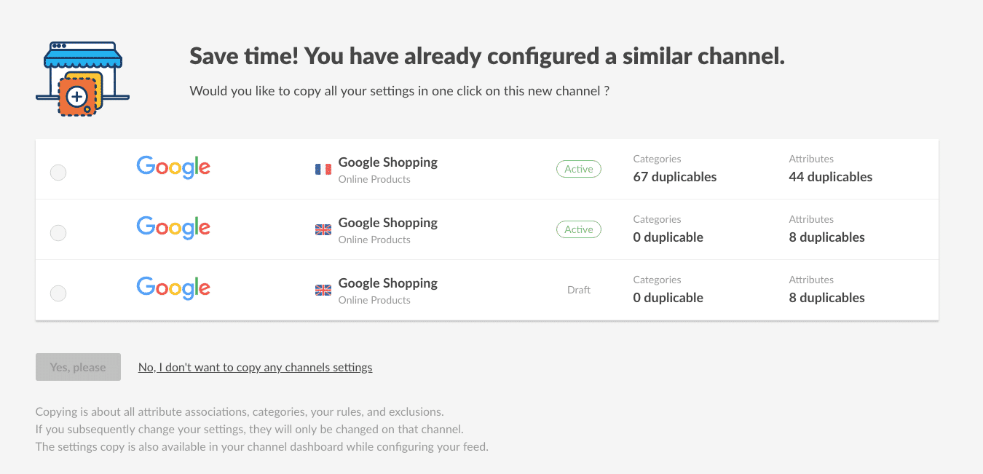Image resolution: width=983 pixels, height=474 pixels.
Task: Click the Yes, please button
Action: click(78, 367)
